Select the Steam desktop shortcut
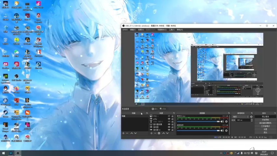Viewport: 277px width, 156px height. click(x=5, y=114)
